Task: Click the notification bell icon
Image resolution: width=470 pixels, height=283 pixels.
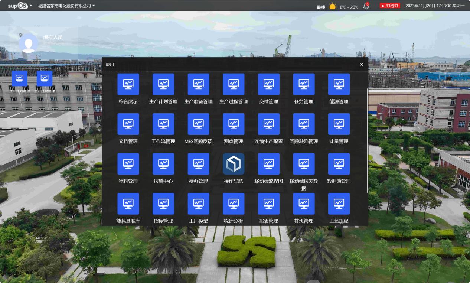Action: (366, 6)
